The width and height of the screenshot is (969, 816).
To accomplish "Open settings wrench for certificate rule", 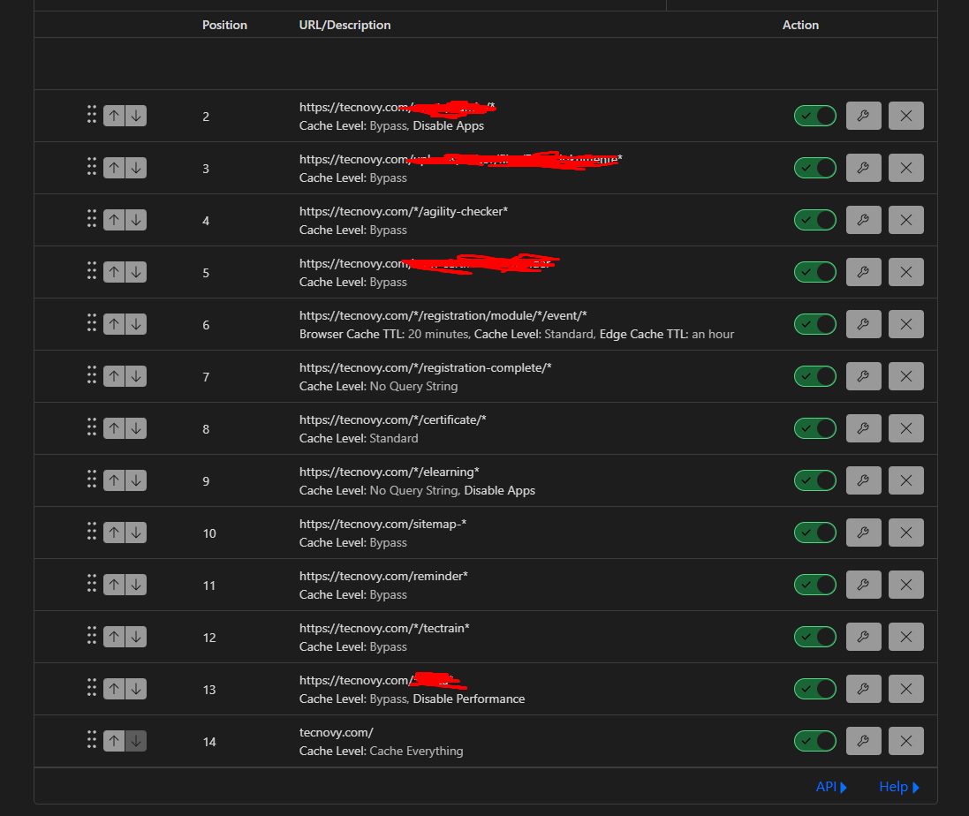I will [x=863, y=428].
